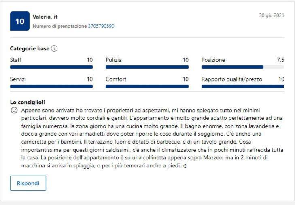Click the Posizione rating bar
This screenshot has width=295, height=205.
[243, 67]
